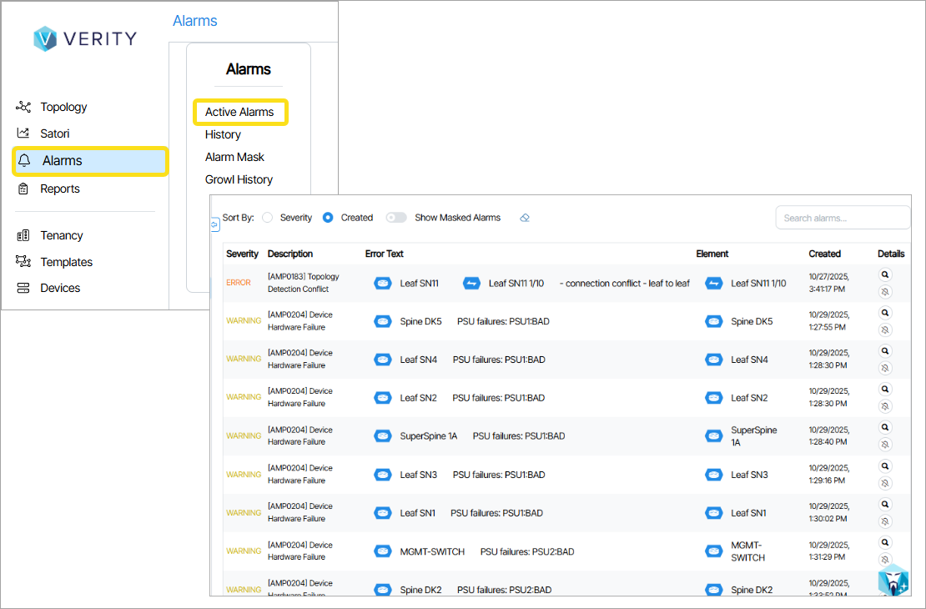Click mute bell icon for Spine DK5 alarm
Viewport: 926px width, 609px height.
[x=885, y=330]
